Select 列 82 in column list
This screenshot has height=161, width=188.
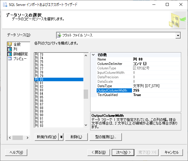point(59,87)
